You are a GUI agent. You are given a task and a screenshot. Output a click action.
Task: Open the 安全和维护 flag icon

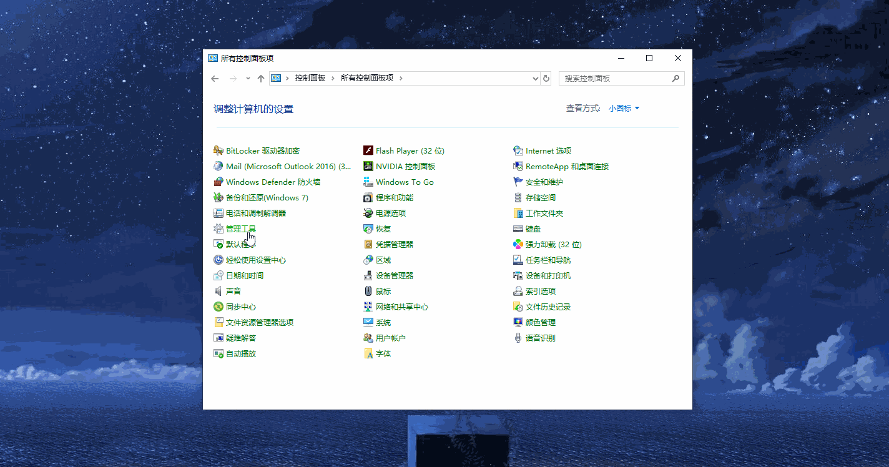click(x=518, y=182)
